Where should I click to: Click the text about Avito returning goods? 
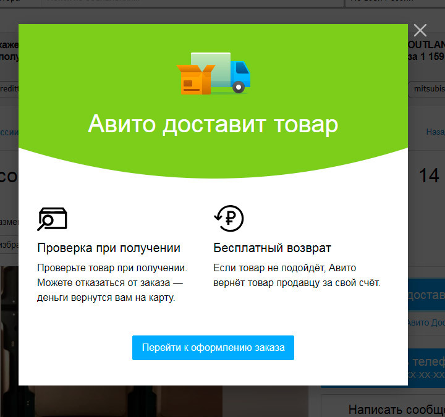297,276
